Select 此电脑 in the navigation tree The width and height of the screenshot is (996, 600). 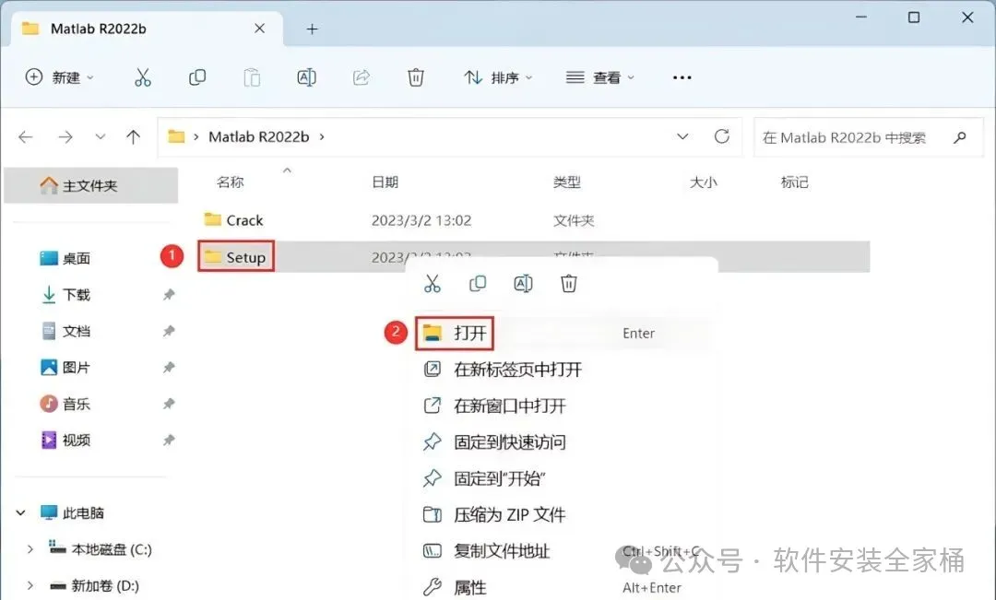pyautogui.click(x=72, y=512)
